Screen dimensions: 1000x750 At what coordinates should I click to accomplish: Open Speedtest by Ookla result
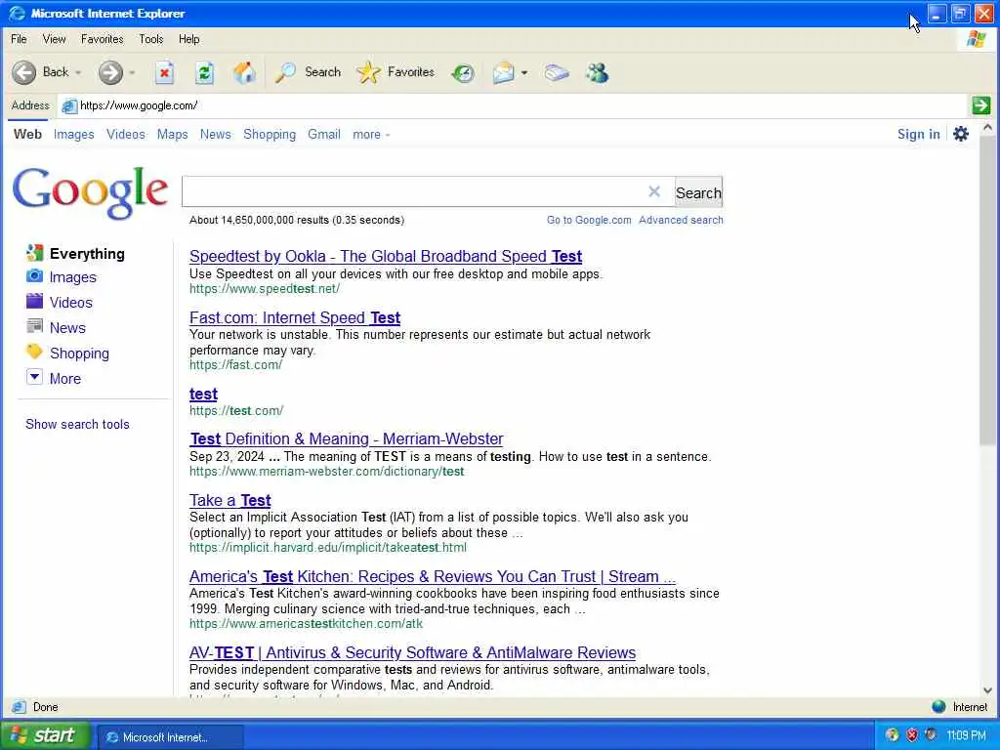(385, 257)
